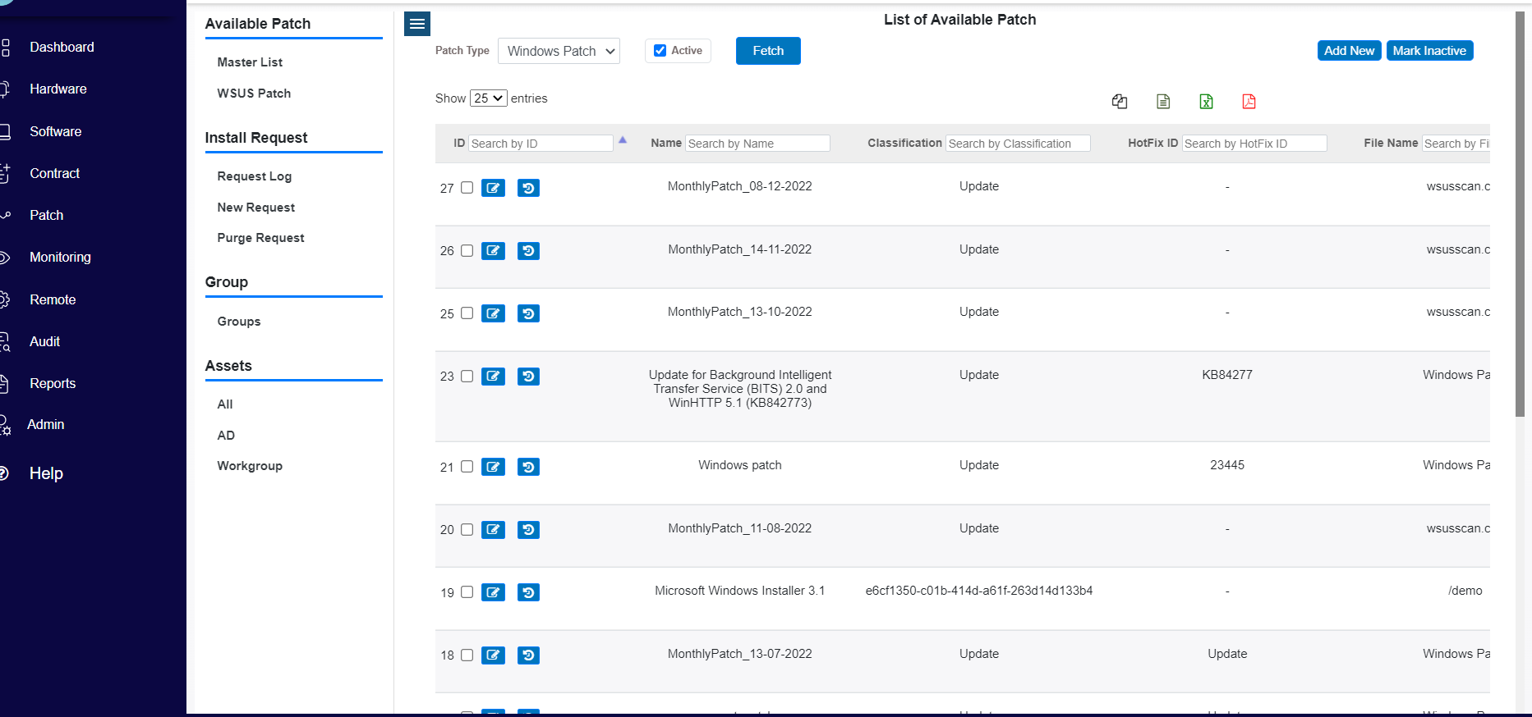Export table as CSV file icon

coord(1163,101)
